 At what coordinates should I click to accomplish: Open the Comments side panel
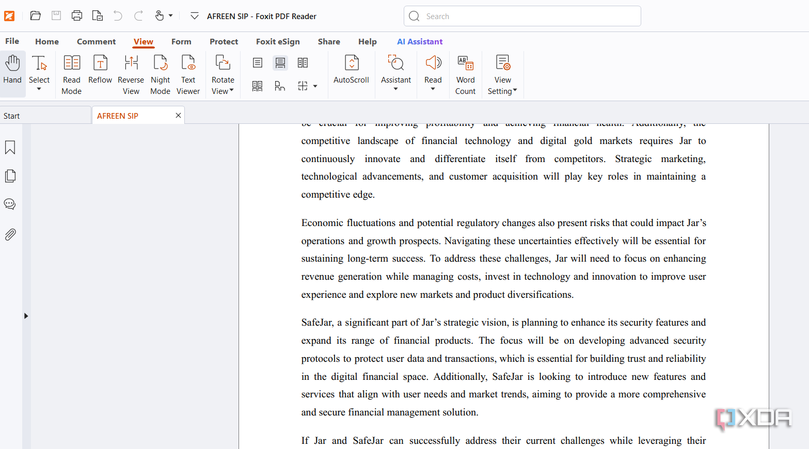10,204
